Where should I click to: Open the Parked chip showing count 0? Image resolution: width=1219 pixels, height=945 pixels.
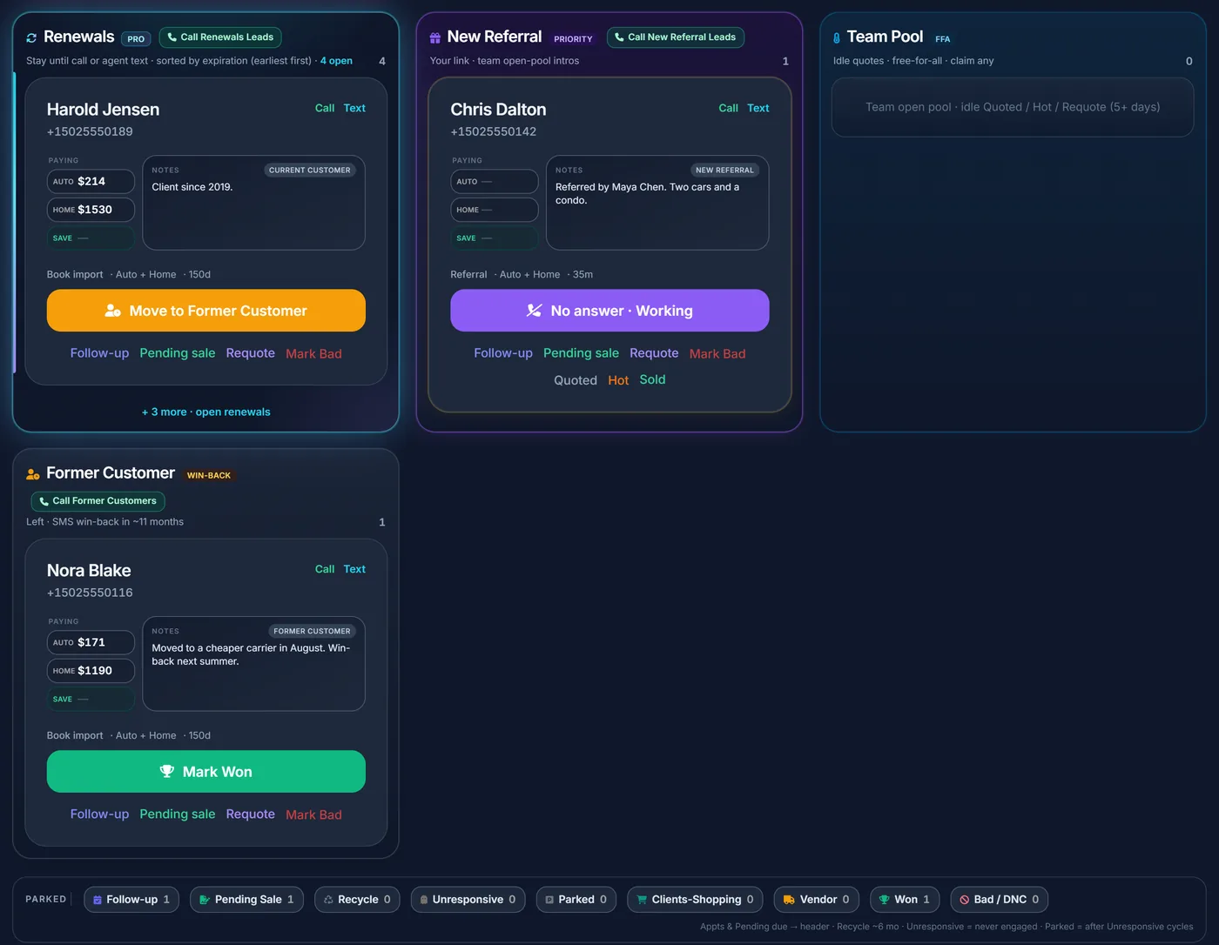[x=576, y=900]
